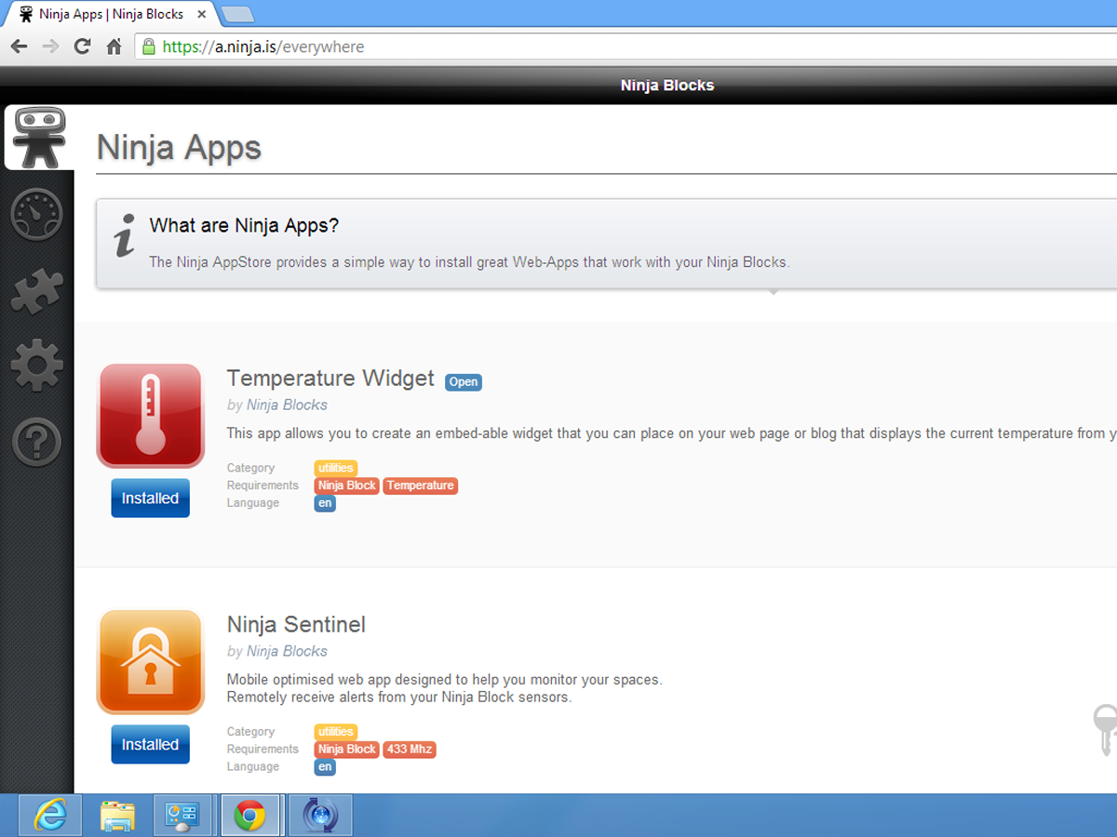Click the Temperature Widget thermometer icon
The image size is (1117, 837).
(150, 416)
